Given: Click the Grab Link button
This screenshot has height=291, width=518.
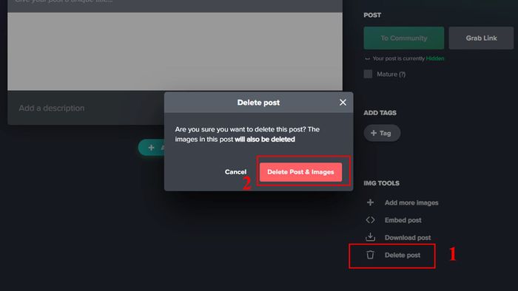Looking at the screenshot, I should point(481,38).
